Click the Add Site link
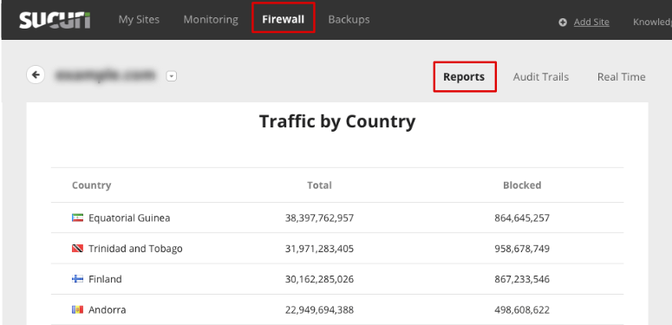 point(591,23)
